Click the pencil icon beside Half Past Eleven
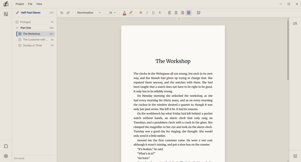Viewport: 301px width, 162px height. click(17, 13)
